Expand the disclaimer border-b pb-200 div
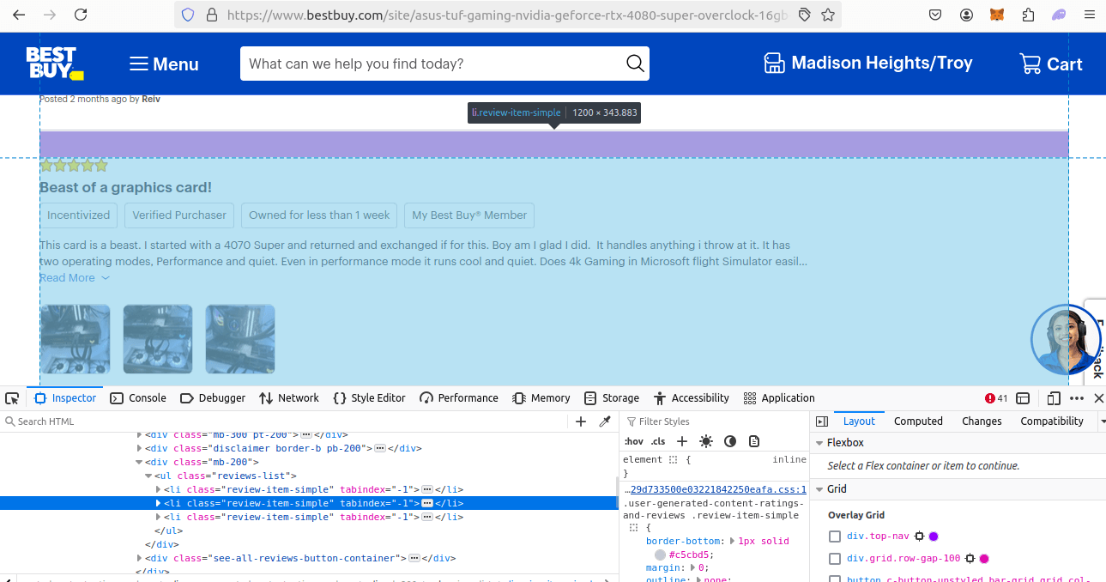This screenshot has height=582, width=1106. point(139,448)
